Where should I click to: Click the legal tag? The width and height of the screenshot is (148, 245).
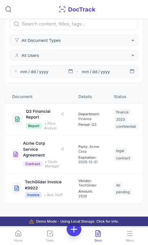click(120, 151)
